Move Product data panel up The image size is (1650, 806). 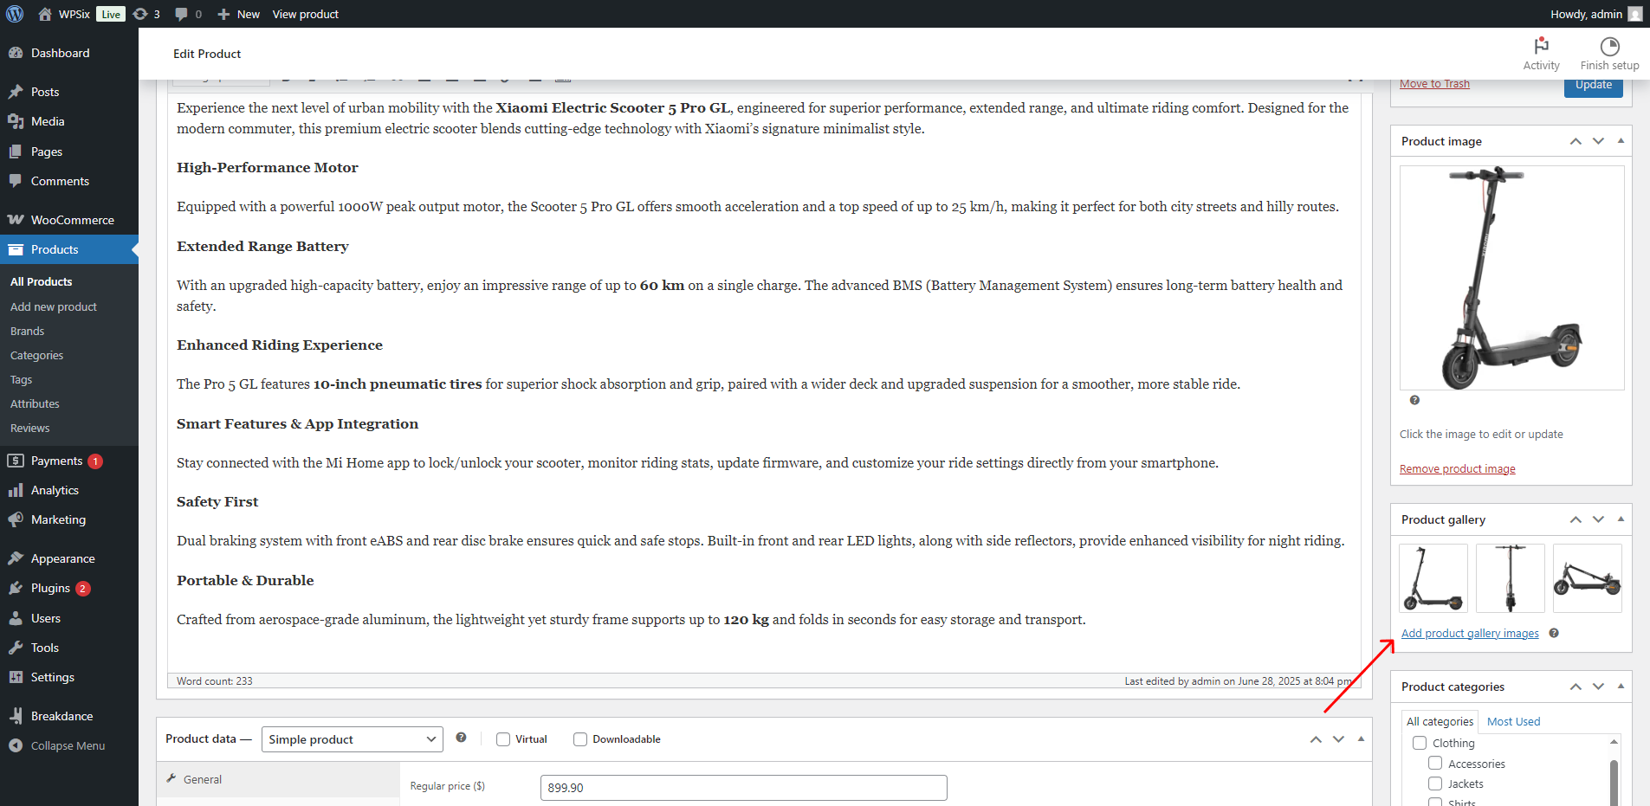tap(1316, 739)
